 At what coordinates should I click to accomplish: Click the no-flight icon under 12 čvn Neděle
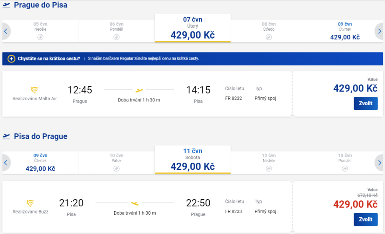click(x=269, y=169)
